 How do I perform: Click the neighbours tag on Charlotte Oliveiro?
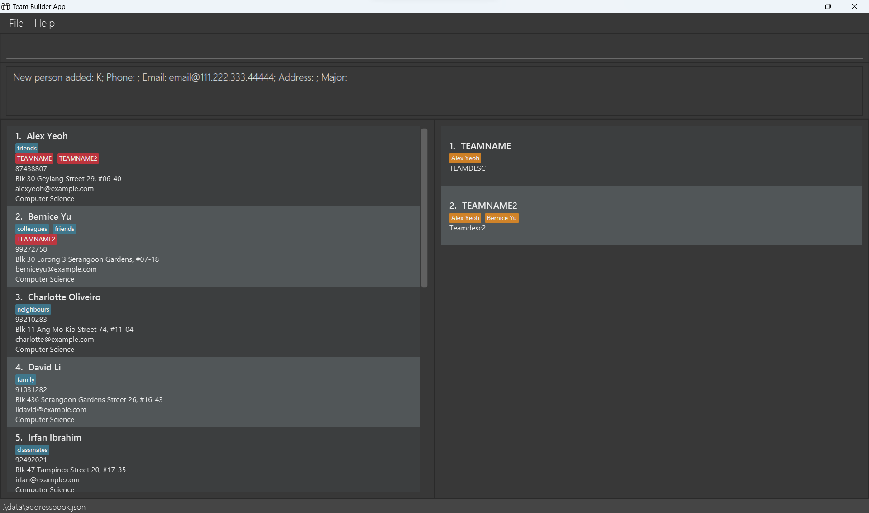[33, 309]
